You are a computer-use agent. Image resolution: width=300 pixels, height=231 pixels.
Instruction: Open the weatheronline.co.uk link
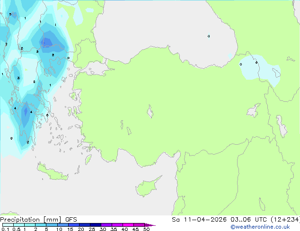(x=260, y=227)
